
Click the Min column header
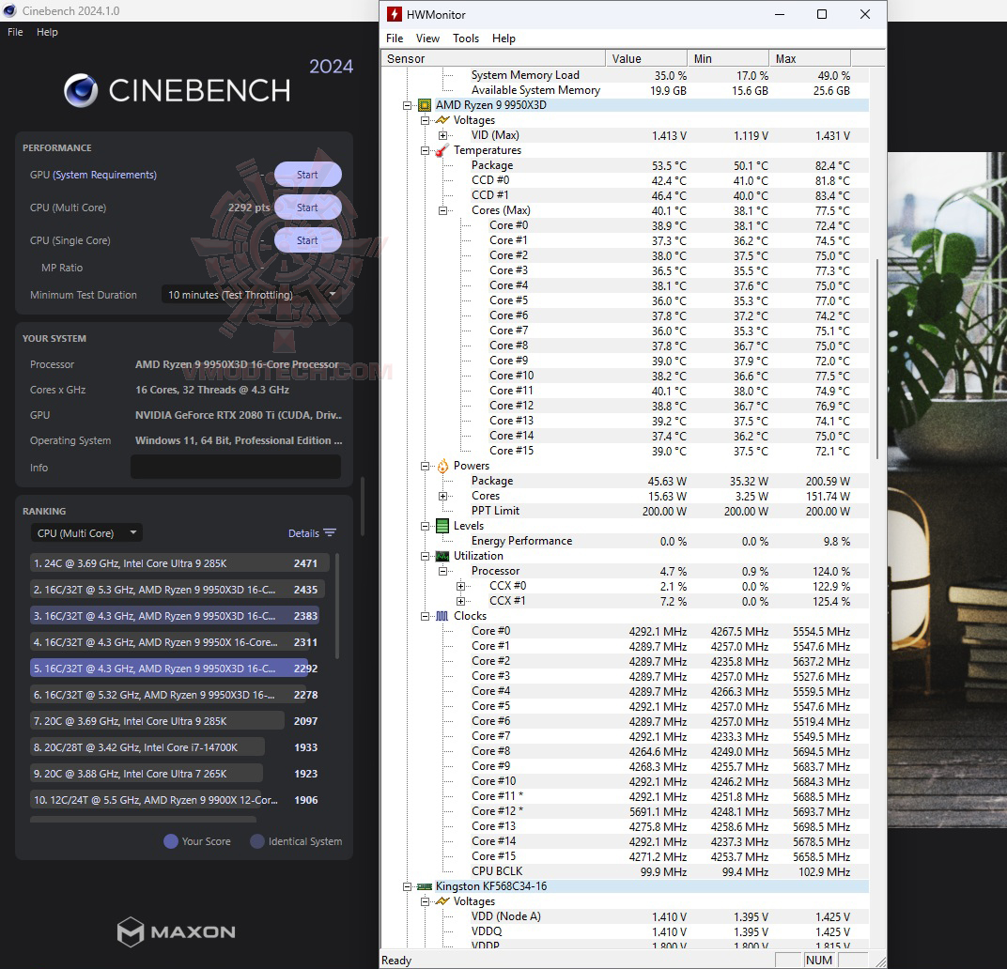(x=728, y=58)
